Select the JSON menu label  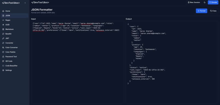(x=8, y=16)
